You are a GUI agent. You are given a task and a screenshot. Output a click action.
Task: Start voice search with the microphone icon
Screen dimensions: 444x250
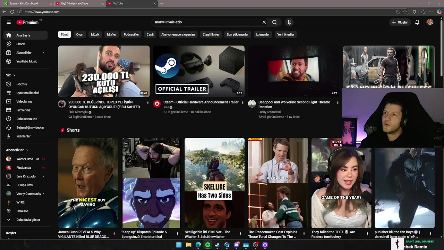[x=289, y=22]
